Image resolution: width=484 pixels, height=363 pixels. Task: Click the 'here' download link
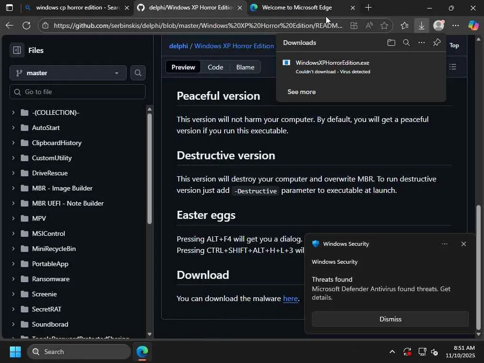point(291,299)
